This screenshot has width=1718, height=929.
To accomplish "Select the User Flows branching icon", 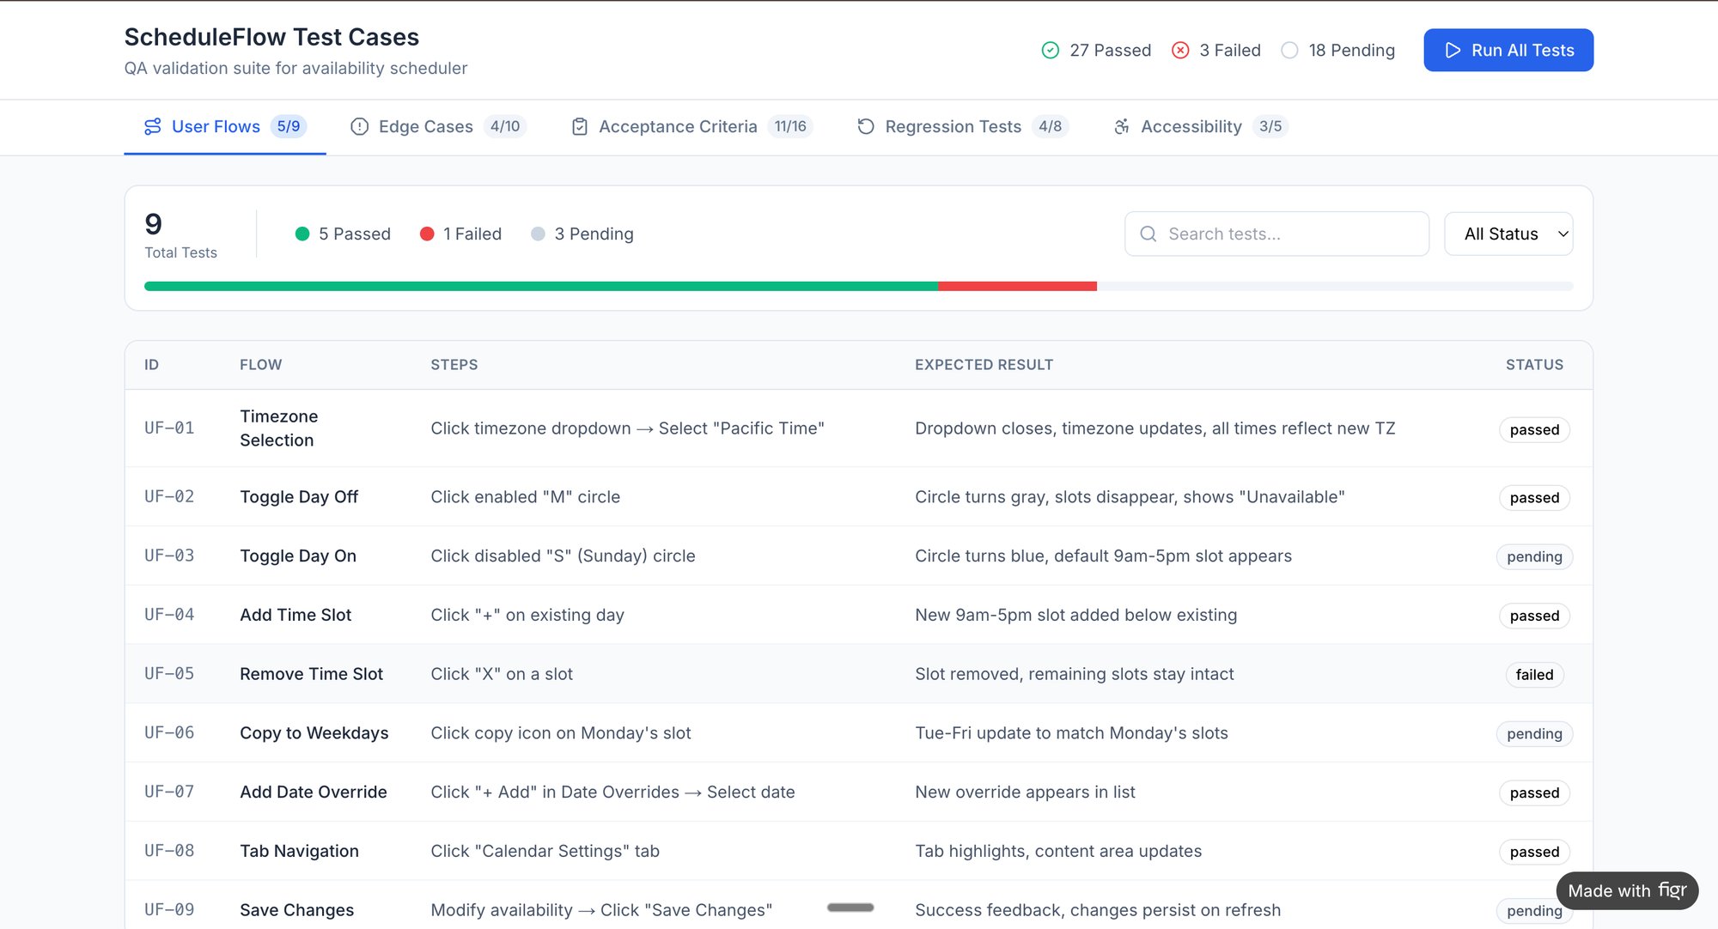I will (x=152, y=126).
